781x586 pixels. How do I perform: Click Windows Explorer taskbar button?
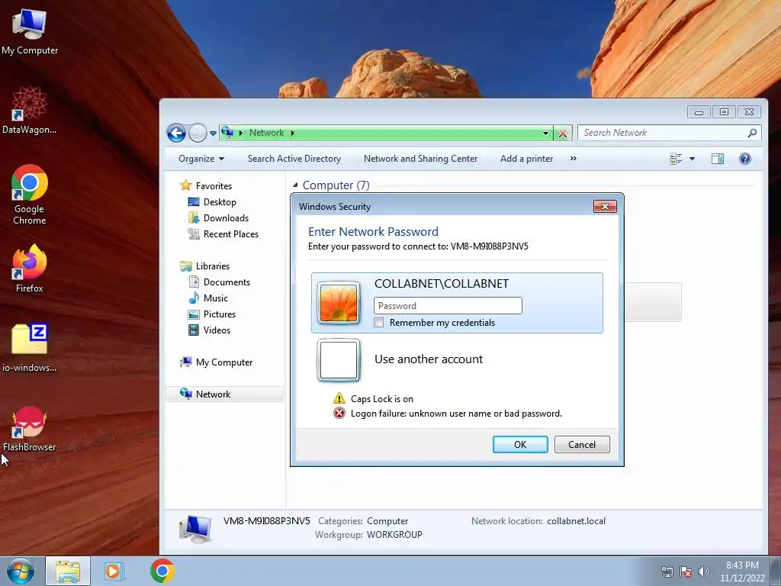pyautogui.click(x=68, y=572)
